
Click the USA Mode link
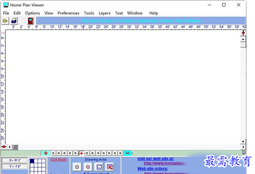pyautogui.click(x=58, y=160)
